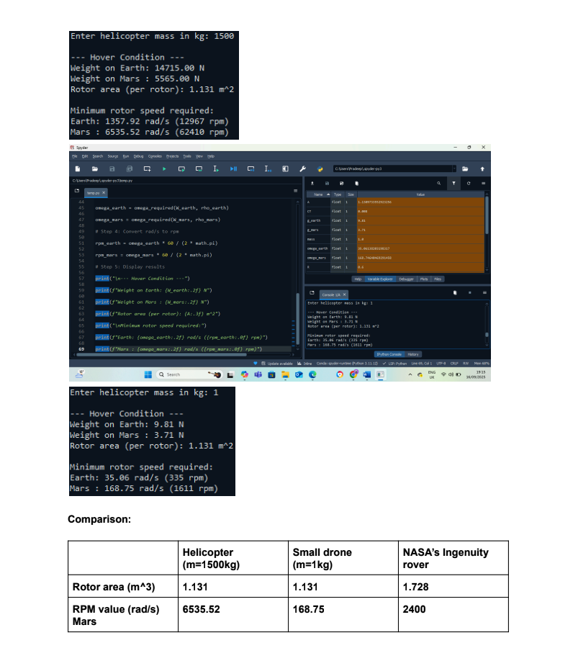This screenshot has height=648, width=573.
Task: Switch to the Help pane tab
Action: pyautogui.click(x=358, y=279)
